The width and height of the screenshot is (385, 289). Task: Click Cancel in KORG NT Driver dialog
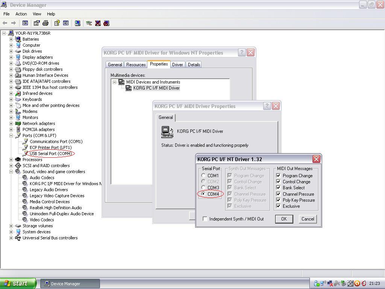308,219
